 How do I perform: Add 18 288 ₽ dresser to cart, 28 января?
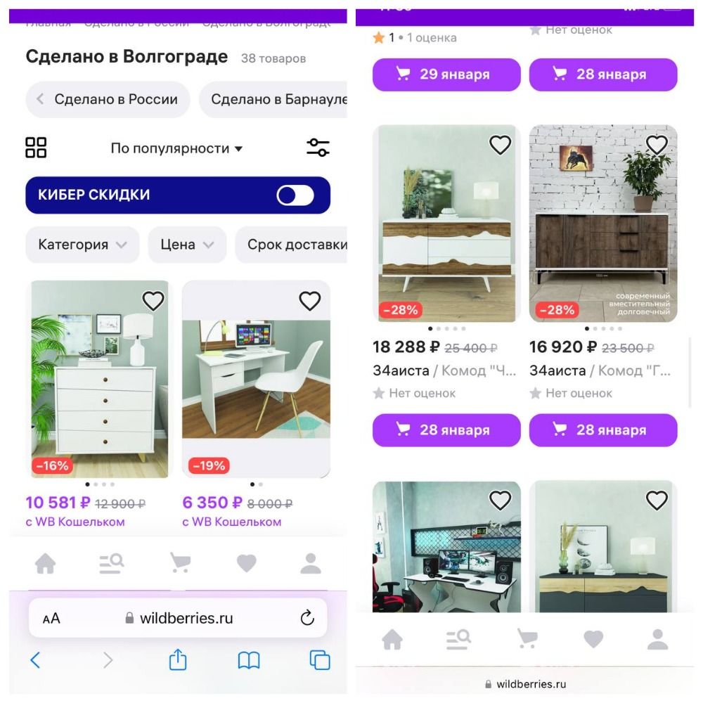pyautogui.click(x=446, y=430)
